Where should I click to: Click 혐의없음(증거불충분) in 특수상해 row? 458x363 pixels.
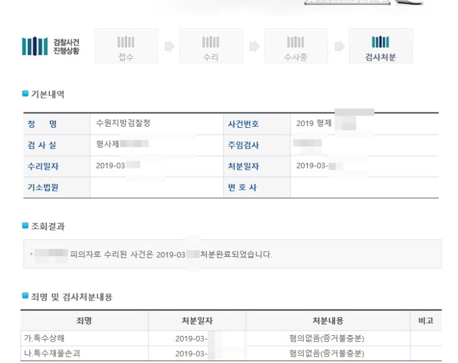(x=327, y=338)
